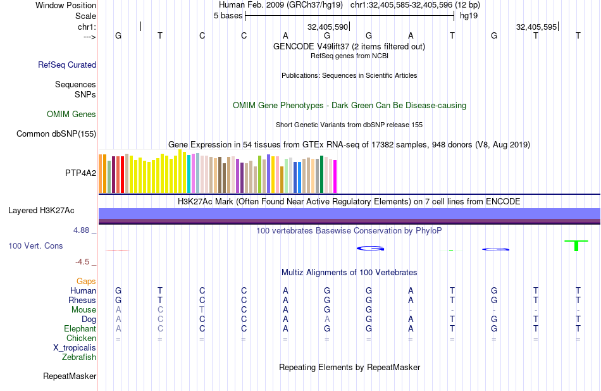The height and width of the screenshot is (391, 601).
Task: Select the Human species row label
Action: (x=83, y=290)
